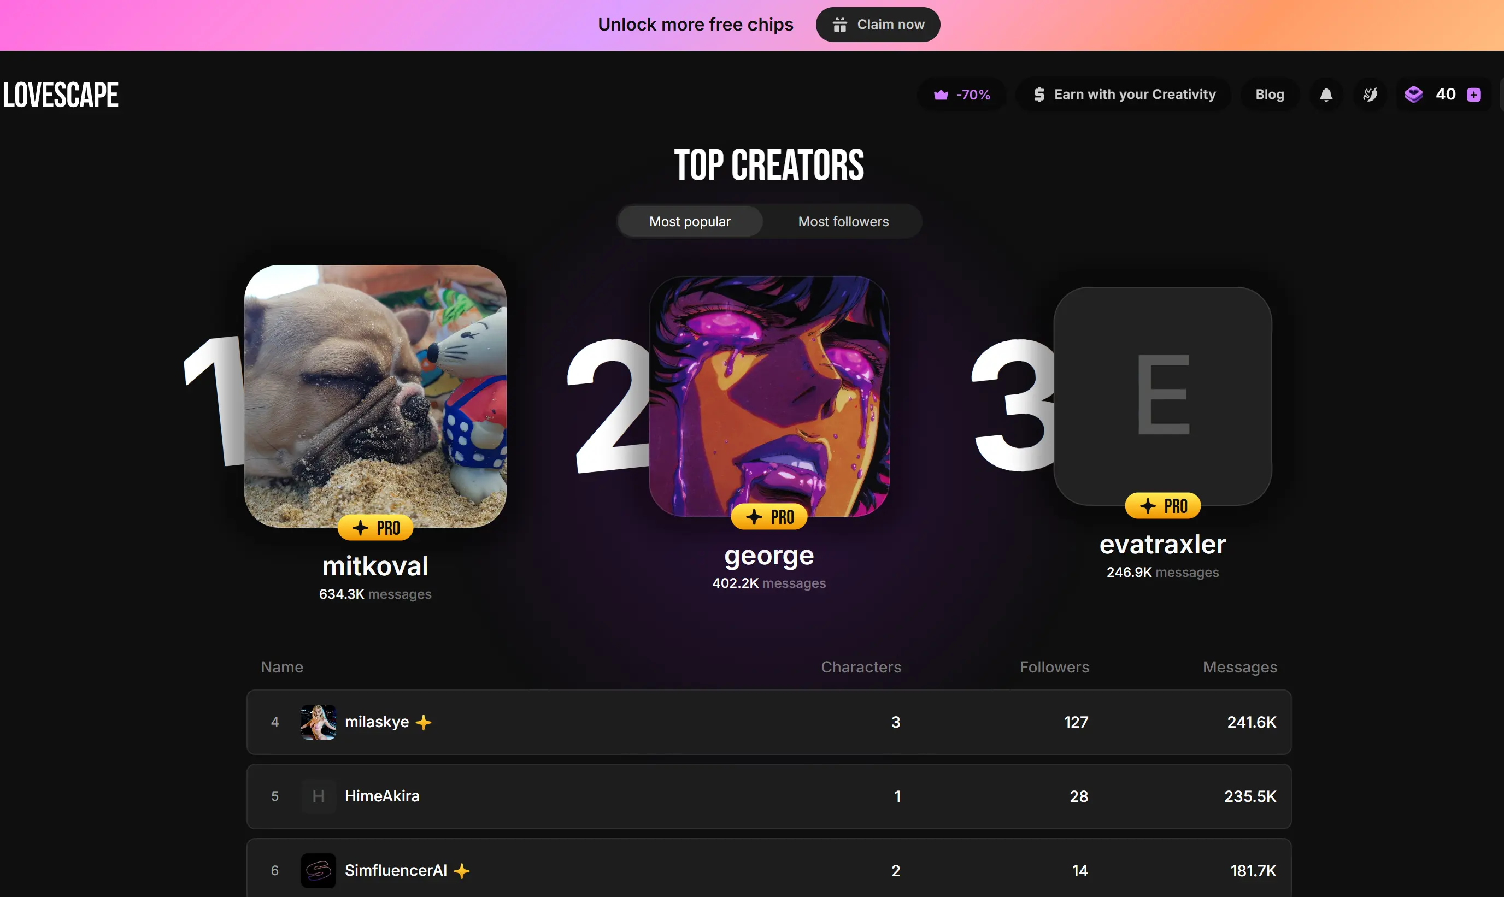Click the purple plus icon beside 40 chips
Viewport: 1504px width, 897px height.
point(1474,95)
